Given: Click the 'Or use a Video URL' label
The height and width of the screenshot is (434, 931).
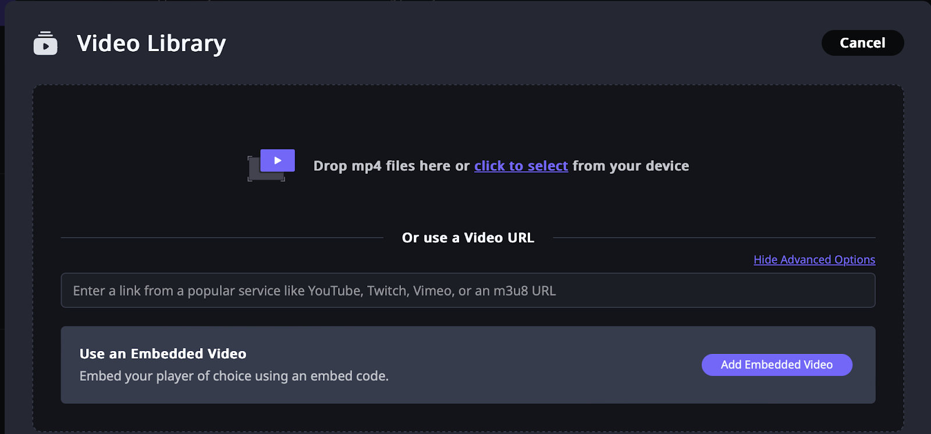Looking at the screenshot, I should click(468, 238).
